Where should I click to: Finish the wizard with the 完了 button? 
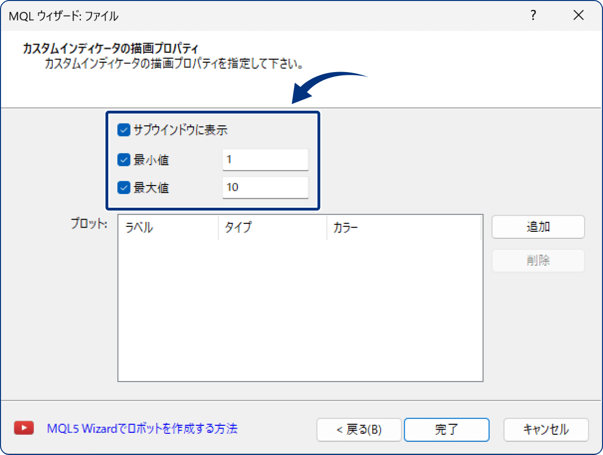[447, 430]
